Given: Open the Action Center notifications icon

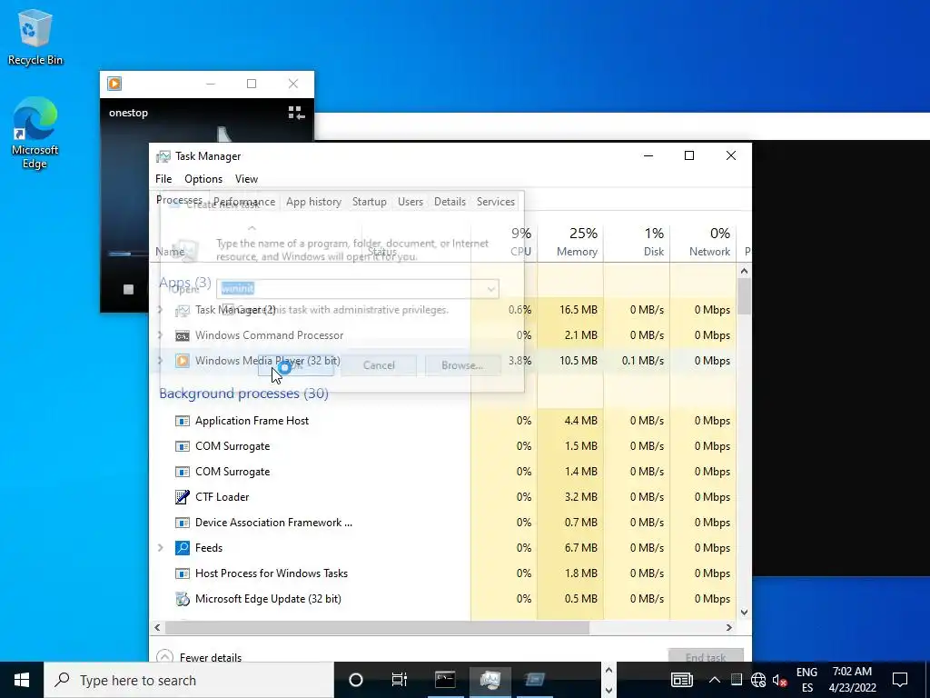Looking at the screenshot, I should tap(900, 680).
